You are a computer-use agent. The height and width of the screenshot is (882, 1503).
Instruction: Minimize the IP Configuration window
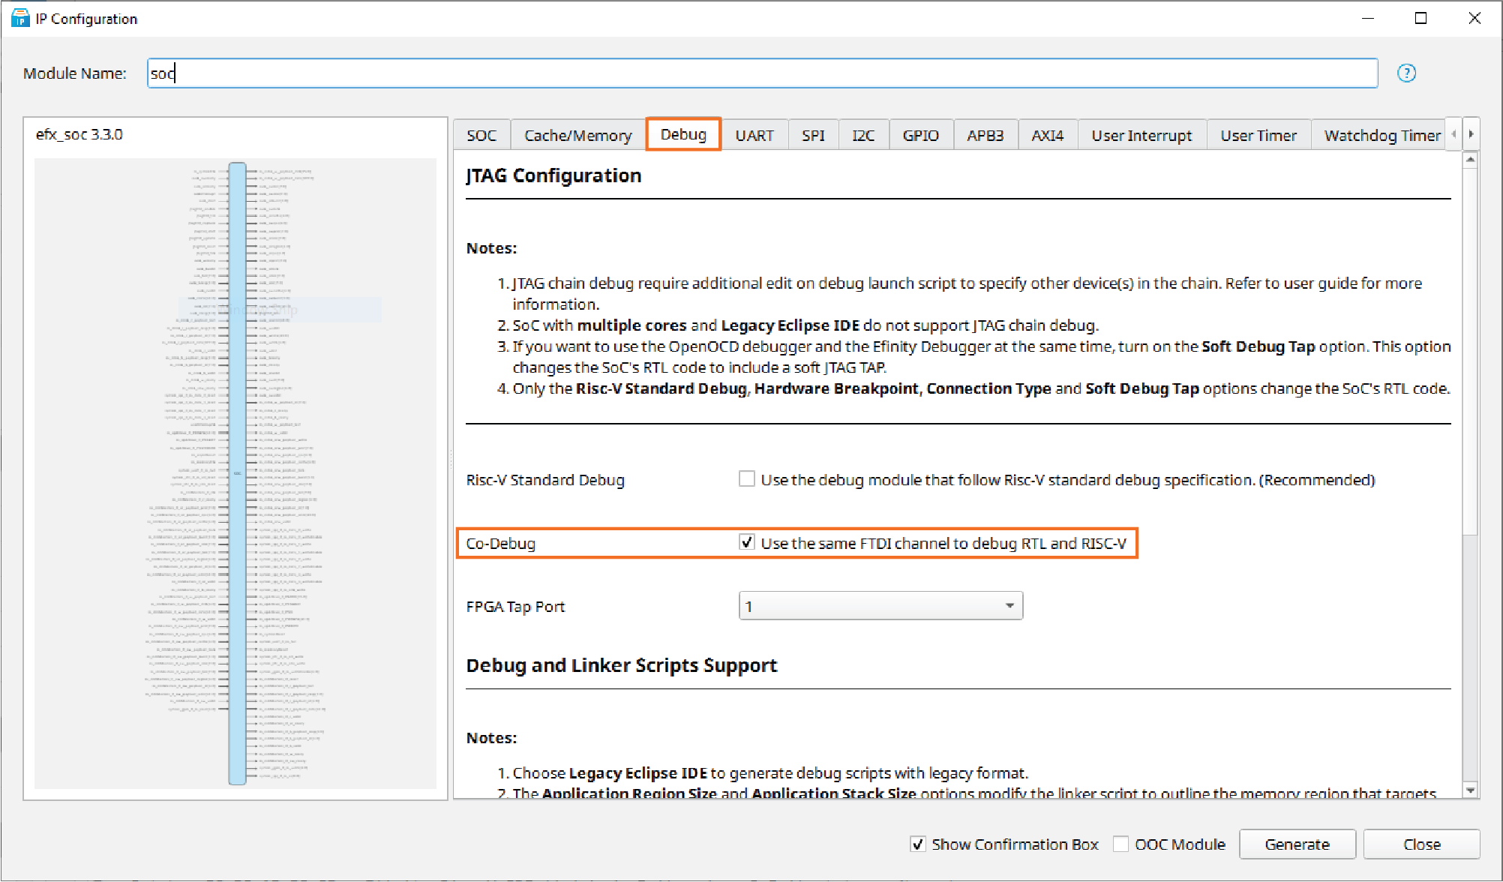[x=1368, y=18]
